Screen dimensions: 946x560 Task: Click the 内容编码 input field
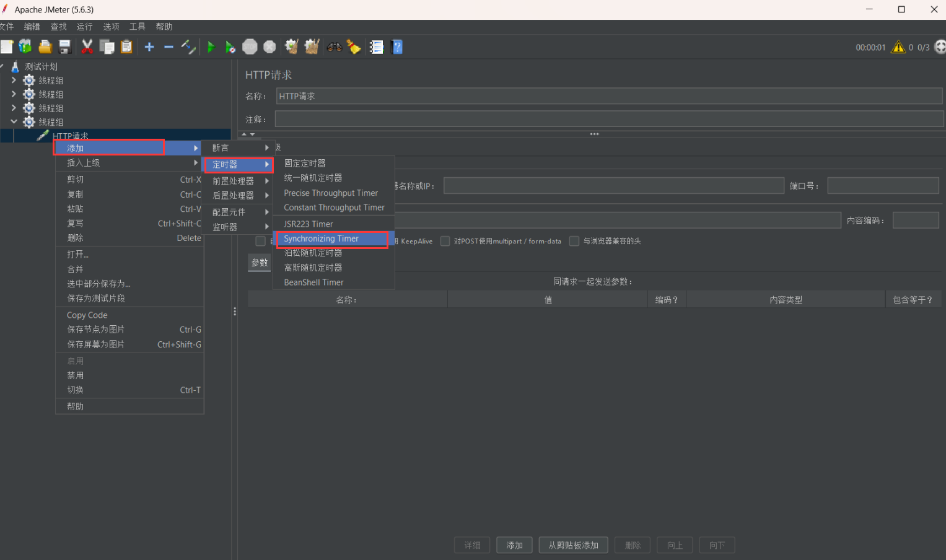916,220
